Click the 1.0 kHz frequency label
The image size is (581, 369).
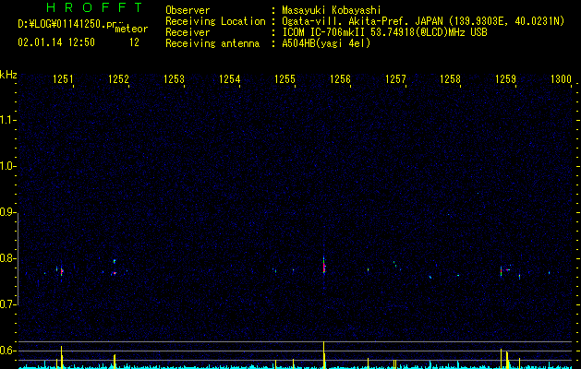click(7, 166)
